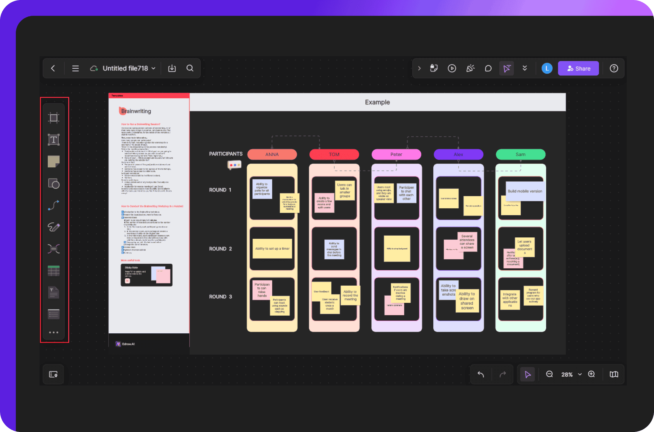Click the export download icon
This screenshot has width=654, height=432.
click(172, 68)
